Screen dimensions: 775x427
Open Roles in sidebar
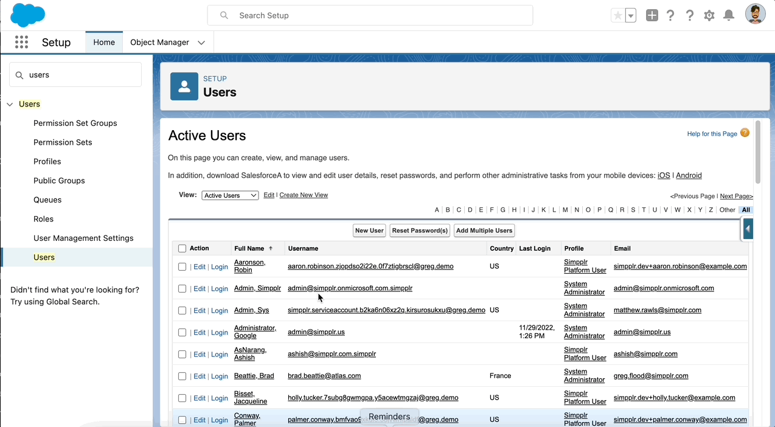pos(43,219)
